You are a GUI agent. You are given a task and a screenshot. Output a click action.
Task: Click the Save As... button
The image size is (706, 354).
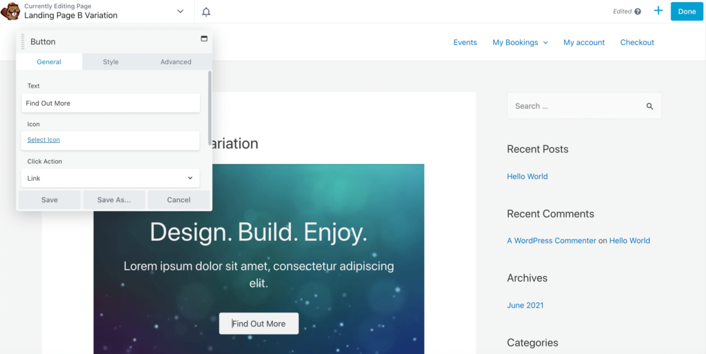click(x=114, y=200)
